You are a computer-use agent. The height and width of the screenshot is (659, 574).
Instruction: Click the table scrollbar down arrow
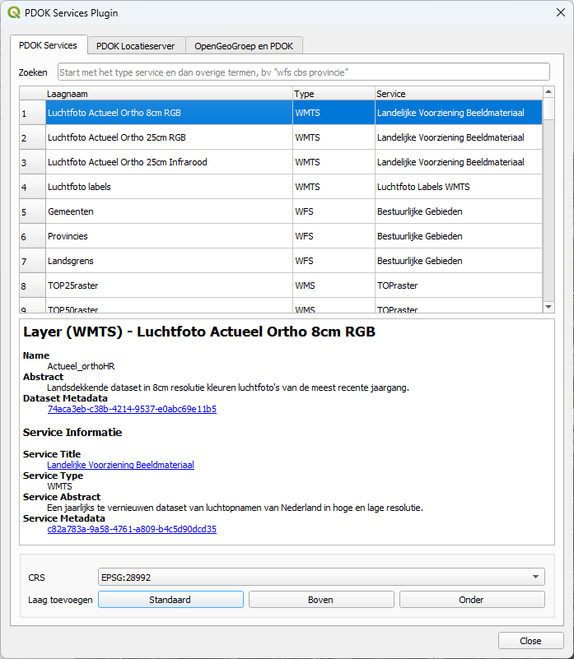[548, 307]
